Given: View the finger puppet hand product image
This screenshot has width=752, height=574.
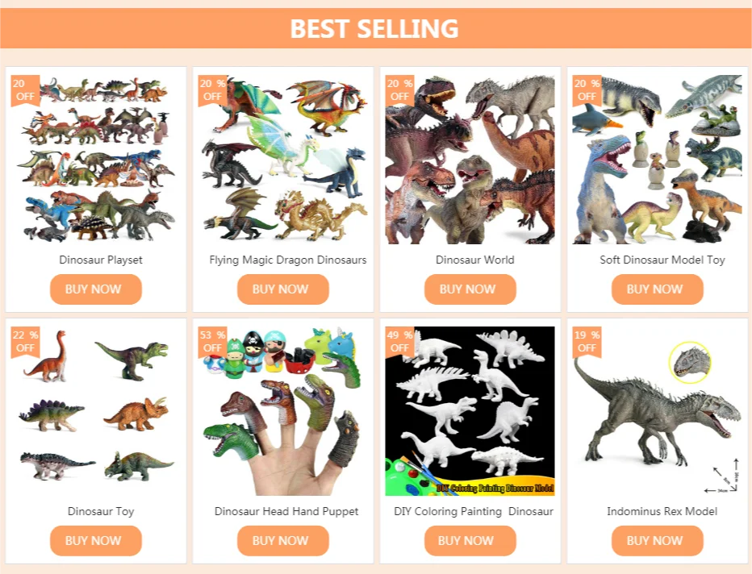Looking at the screenshot, I should tap(283, 411).
